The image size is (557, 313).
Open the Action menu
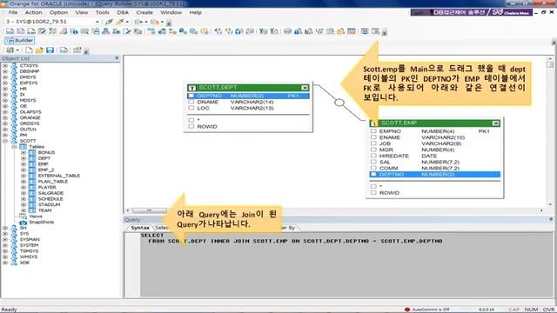tap(33, 12)
